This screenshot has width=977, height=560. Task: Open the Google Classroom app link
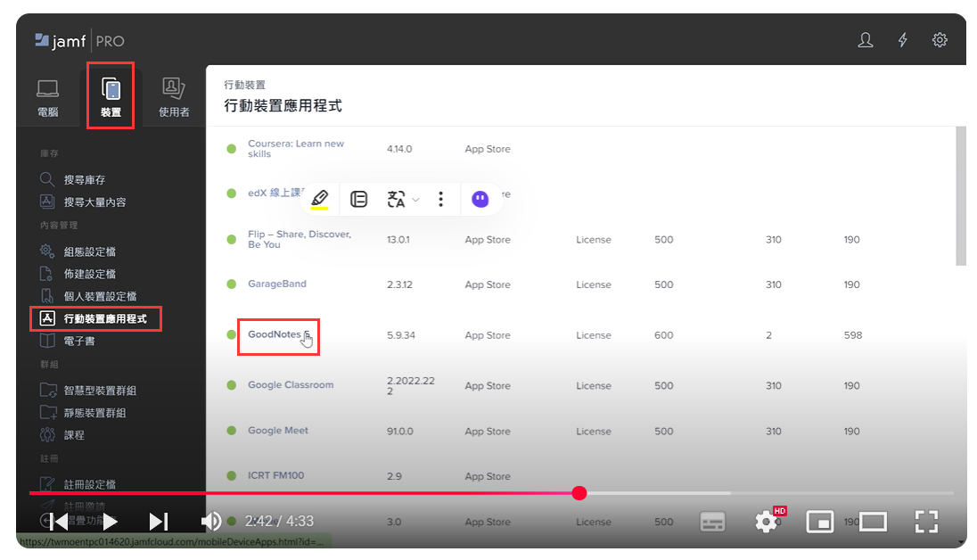point(291,384)
